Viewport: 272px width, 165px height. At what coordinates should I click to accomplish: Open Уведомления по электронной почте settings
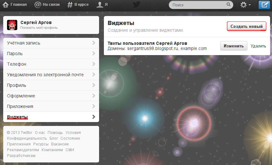[x=51, y=75]
